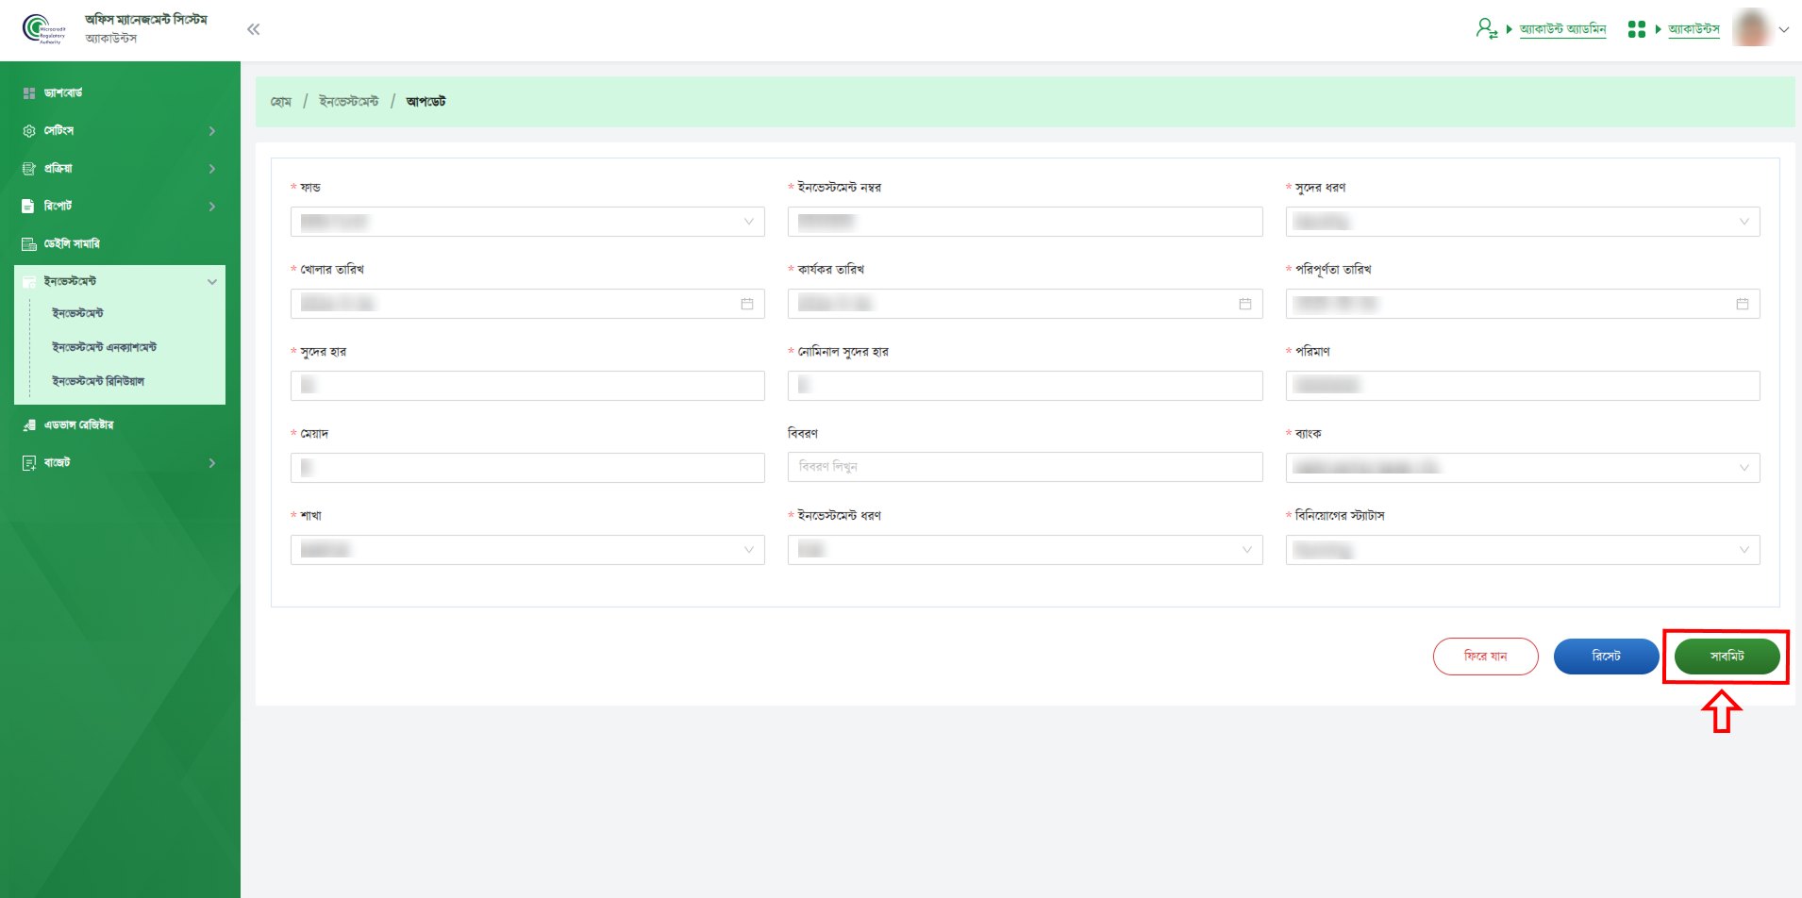Click the অ্যাকাউন্ট অ্যাডমিন link in header
This screenshot has width=1802, height=898.
point(1562,29)
